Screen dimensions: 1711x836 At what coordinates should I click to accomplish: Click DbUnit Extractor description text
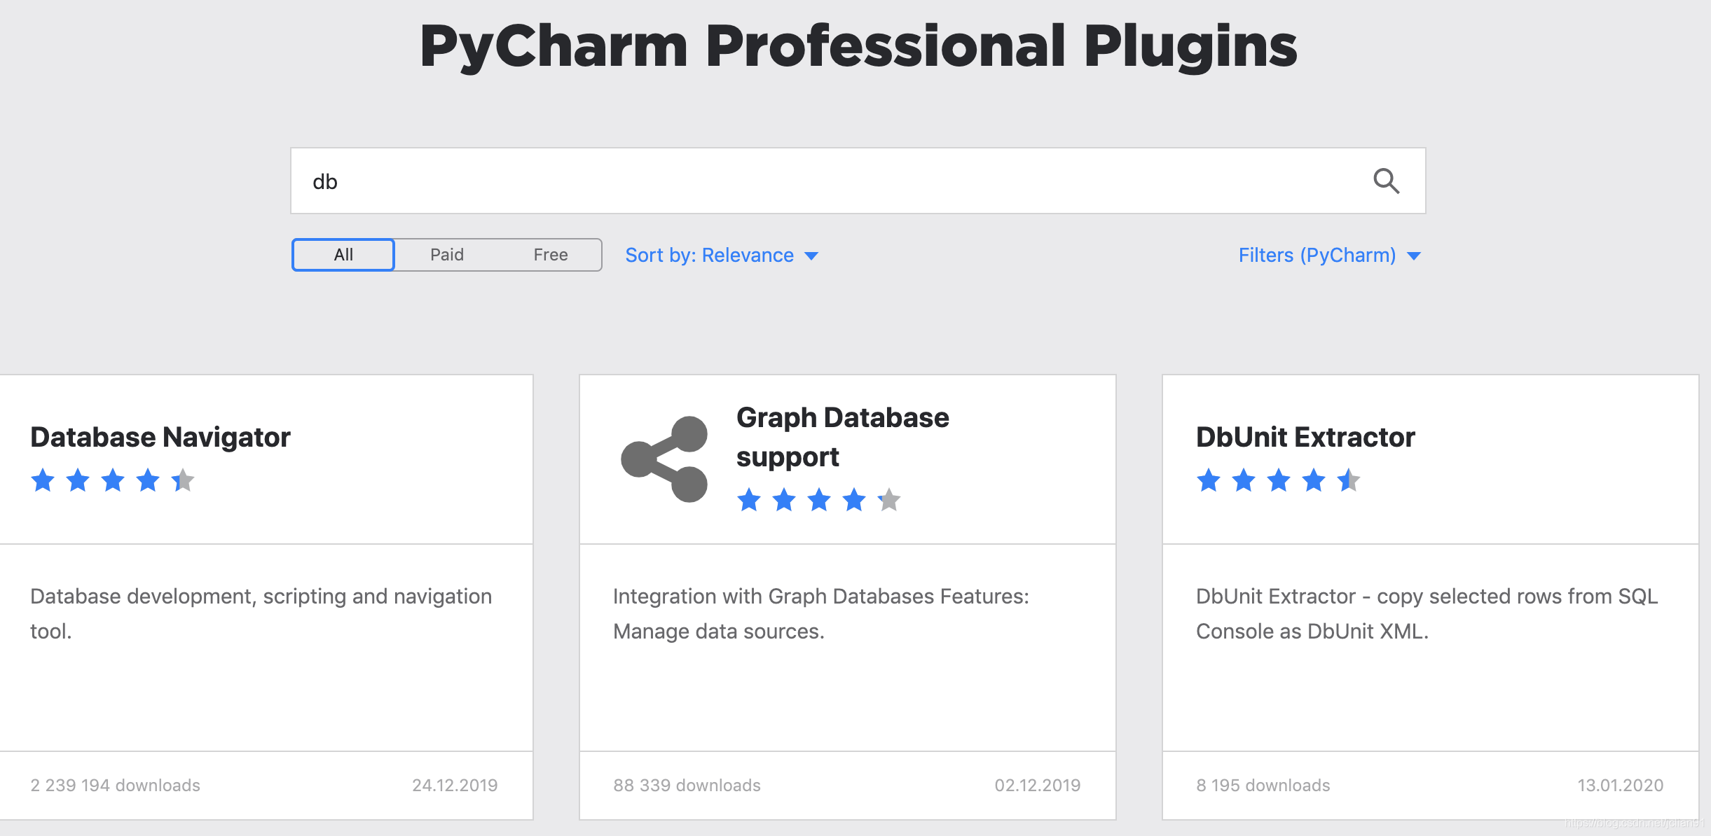[x=1426, y=613]
